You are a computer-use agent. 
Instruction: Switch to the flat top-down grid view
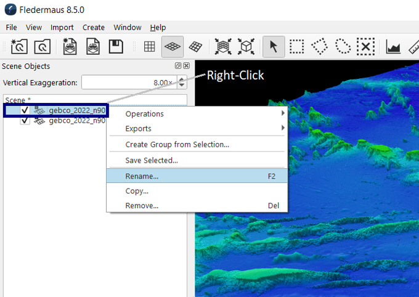click(x=149, y=47)
